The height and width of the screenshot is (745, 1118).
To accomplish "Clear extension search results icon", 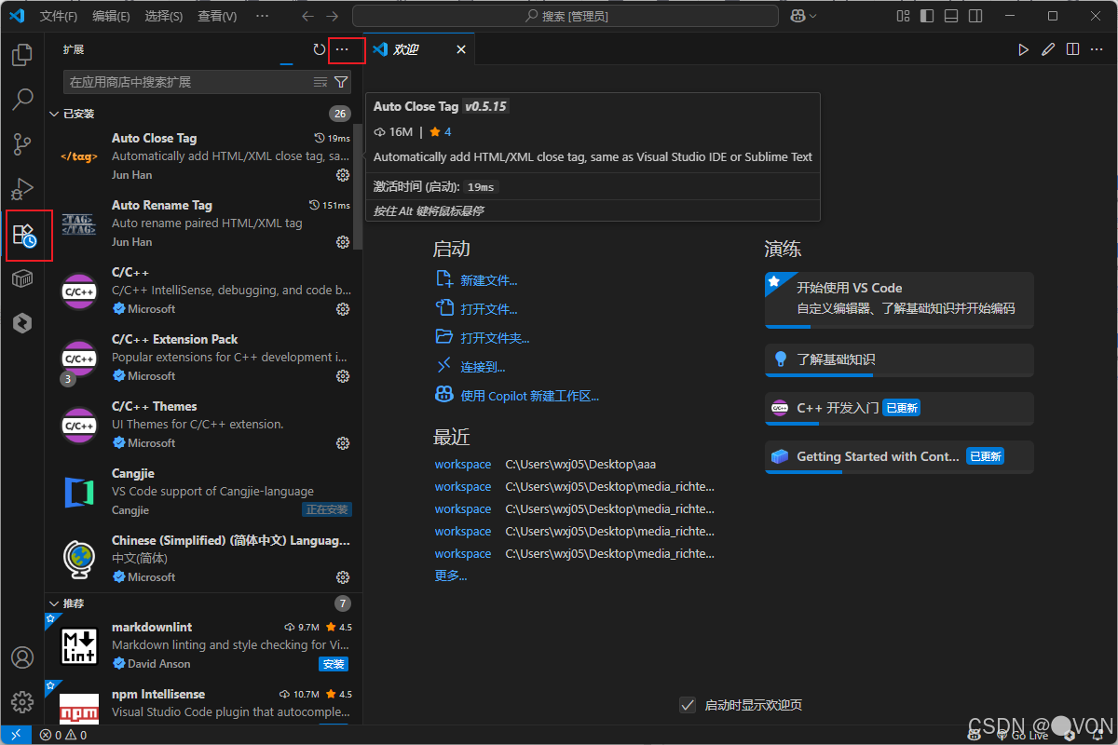I will click(x=320, y=82).
